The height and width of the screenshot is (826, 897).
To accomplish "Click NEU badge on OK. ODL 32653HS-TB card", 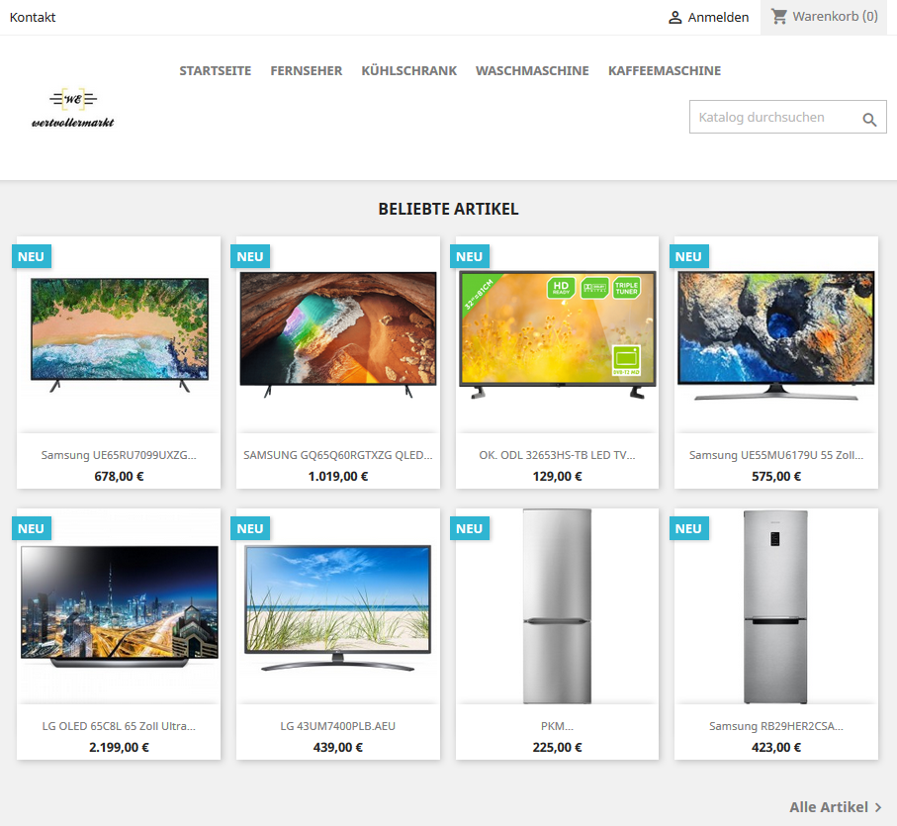I will (x=470, y=257).
